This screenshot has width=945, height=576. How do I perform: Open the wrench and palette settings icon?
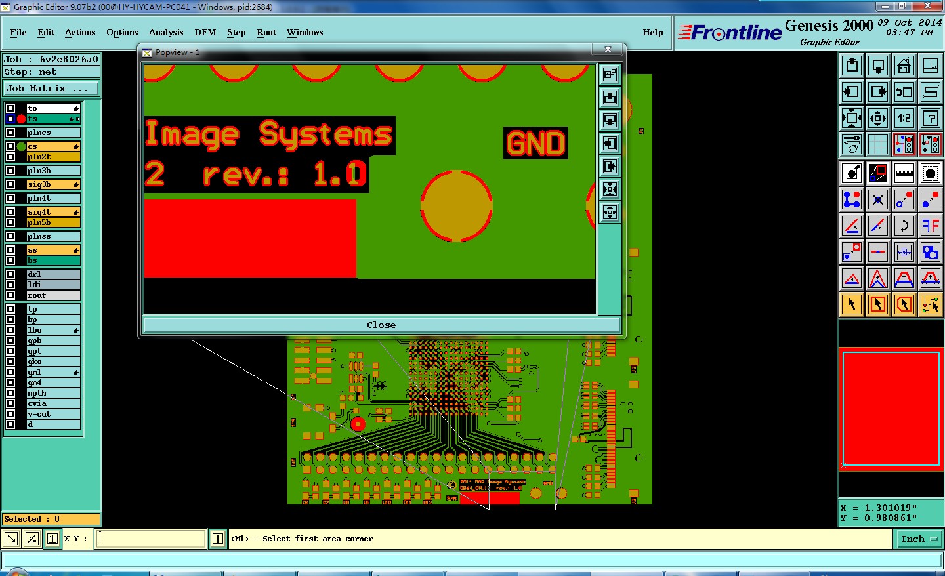[852, 144]
